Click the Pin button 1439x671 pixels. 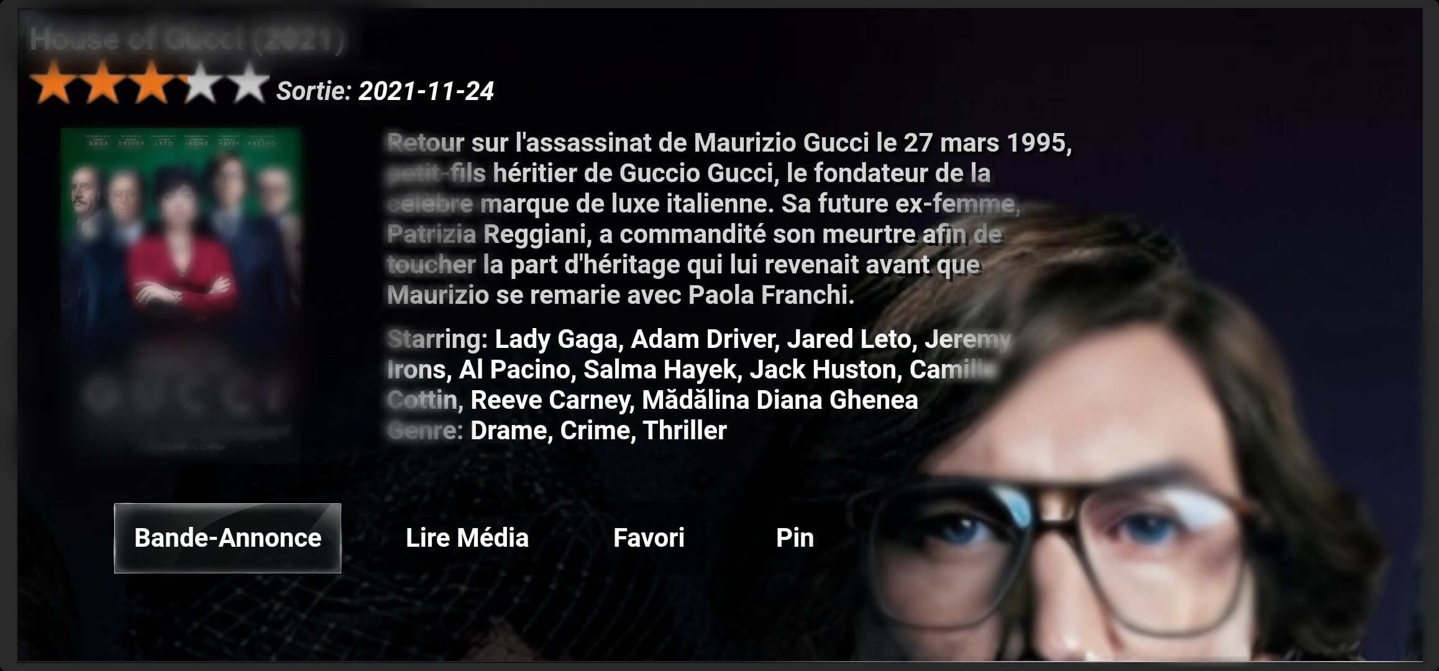795,538
